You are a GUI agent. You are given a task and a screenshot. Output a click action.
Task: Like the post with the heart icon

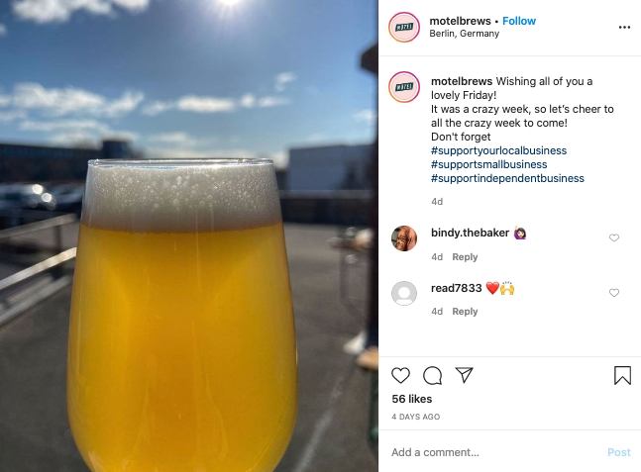point(400,375)
